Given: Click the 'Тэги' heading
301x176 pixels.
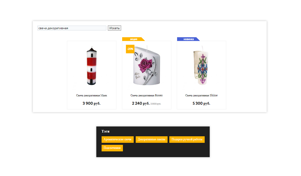Looking at the screenshot, I should (106, 131).
